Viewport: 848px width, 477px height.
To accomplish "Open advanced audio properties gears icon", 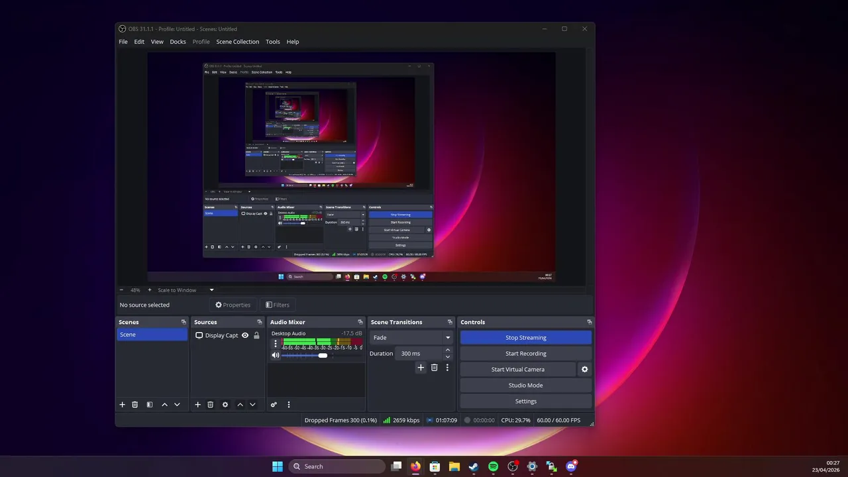I will tap(274, 405).
